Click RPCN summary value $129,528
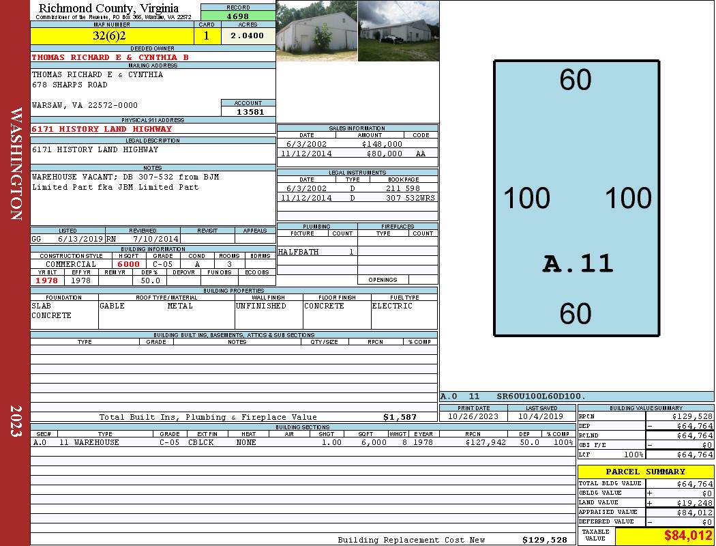716x546 pixels. [x=692, y=416]
